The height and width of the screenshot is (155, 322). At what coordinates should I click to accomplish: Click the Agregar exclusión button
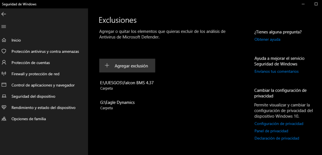click(x=127, y=66)
